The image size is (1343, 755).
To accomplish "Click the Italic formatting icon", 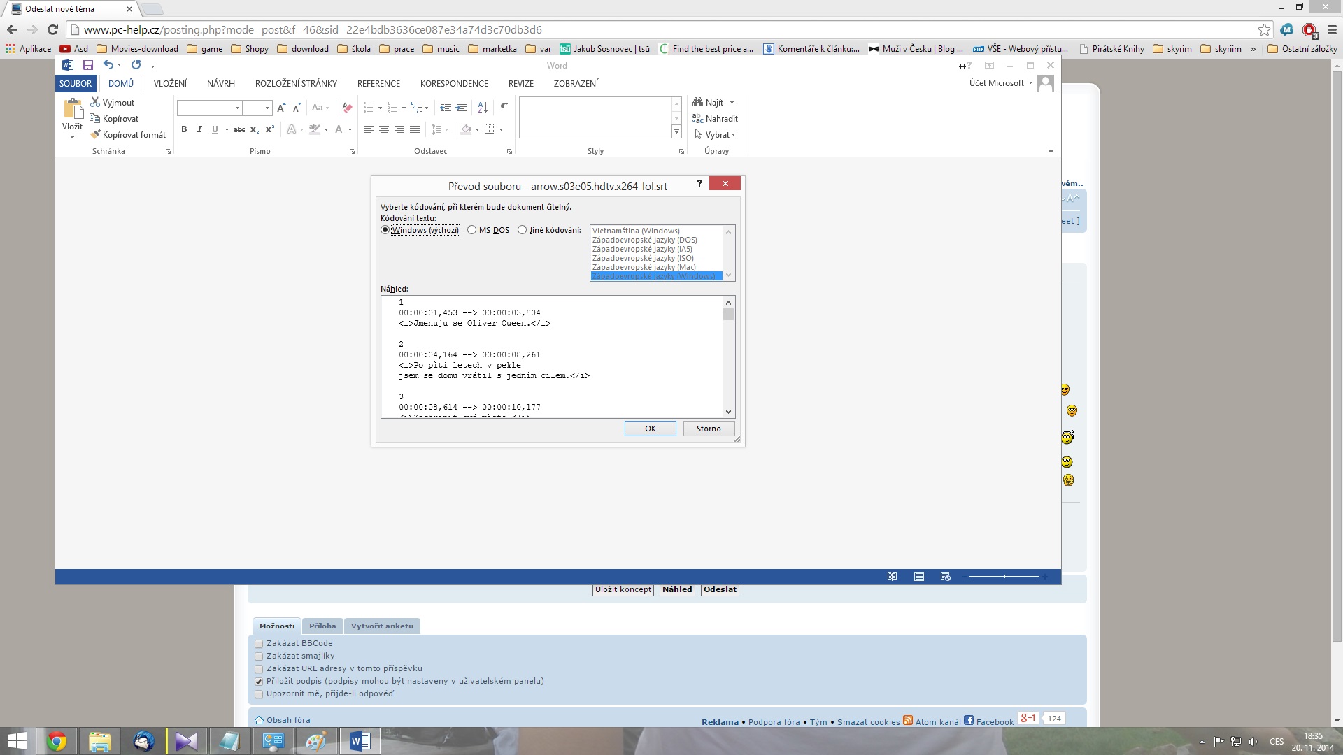I will 199,129.
